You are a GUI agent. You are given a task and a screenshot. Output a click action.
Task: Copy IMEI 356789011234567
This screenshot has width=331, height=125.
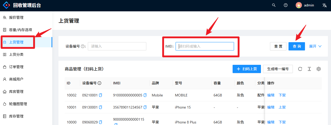pyautogui.click(x=145, y=107)
